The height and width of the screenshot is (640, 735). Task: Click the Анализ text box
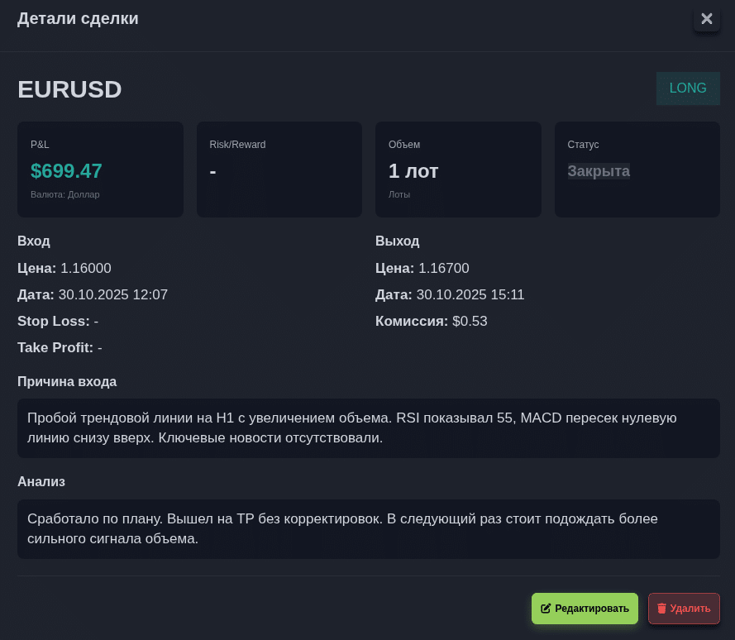point(368,529)
